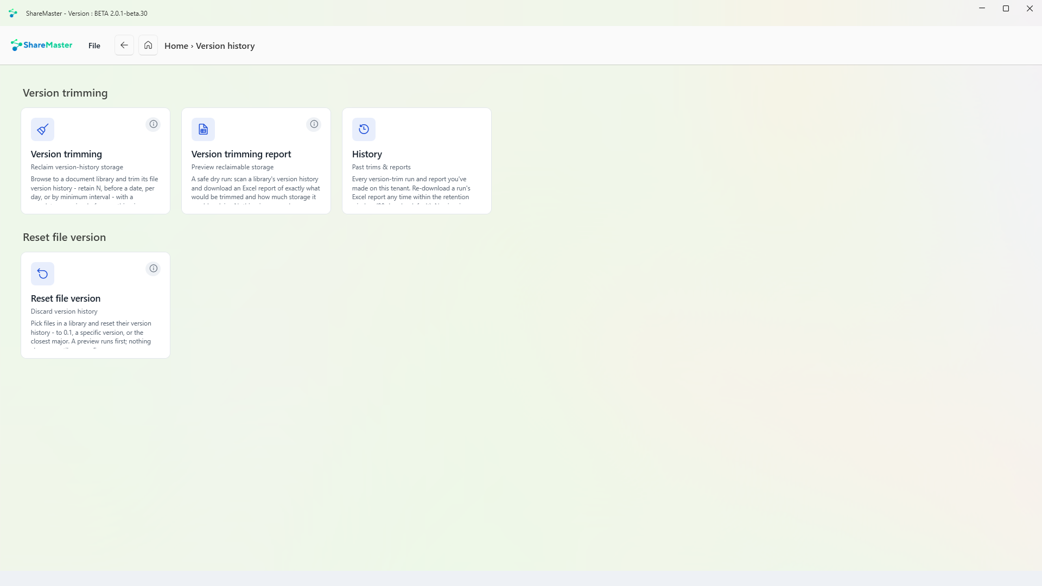Image resolution: width=1042 pixels, height=586 pixels.
Task: Click the window title version text
Action: [87, 14]
